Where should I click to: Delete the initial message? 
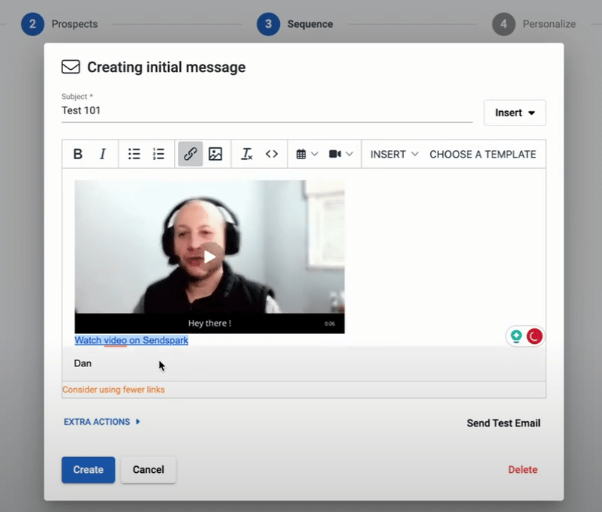[522, 470]
